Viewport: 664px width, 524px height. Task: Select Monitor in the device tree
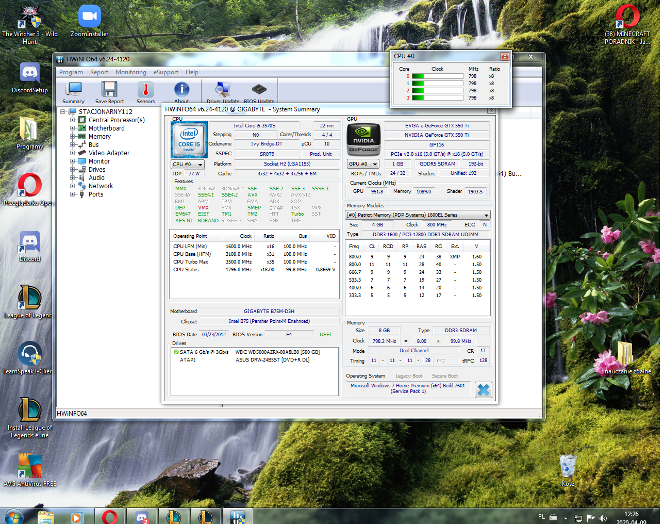pyautogui.click(x=99, y=161)
